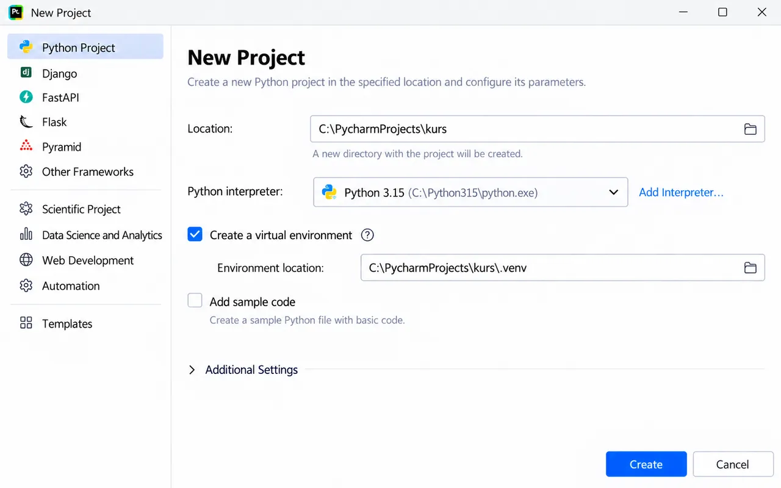The height and width of the screenshot is (488, 781).
Task: Click the Django icon in sidebar
Action: tap(26, 73)
